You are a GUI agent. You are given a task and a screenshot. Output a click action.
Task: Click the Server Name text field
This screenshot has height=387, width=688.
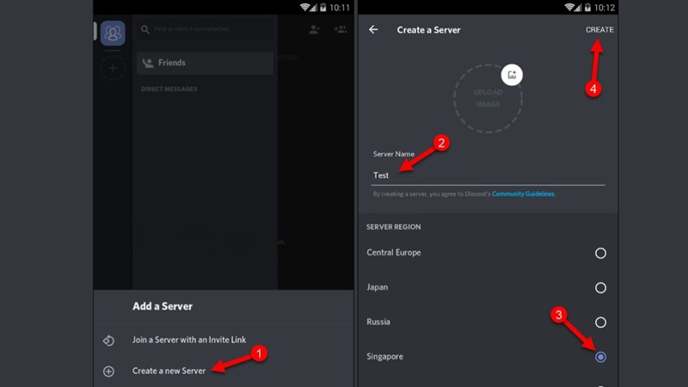click(488, 175)
